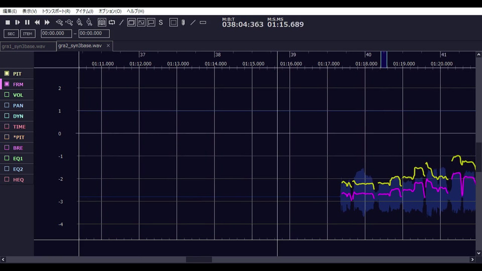Click the vertical scrollbar down arrow
This screenshot has width=482, height=271.
(x=478, y=253)
